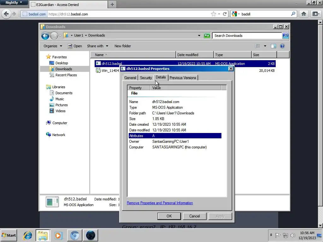Click Remove Properties and Personal Information link
This screenshot has height=242, width=323.
160,203
